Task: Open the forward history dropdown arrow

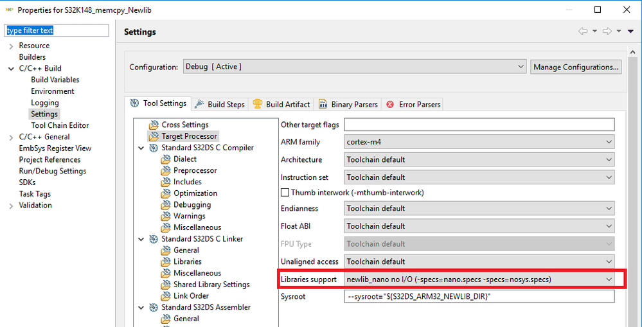Action: point(619,31)
